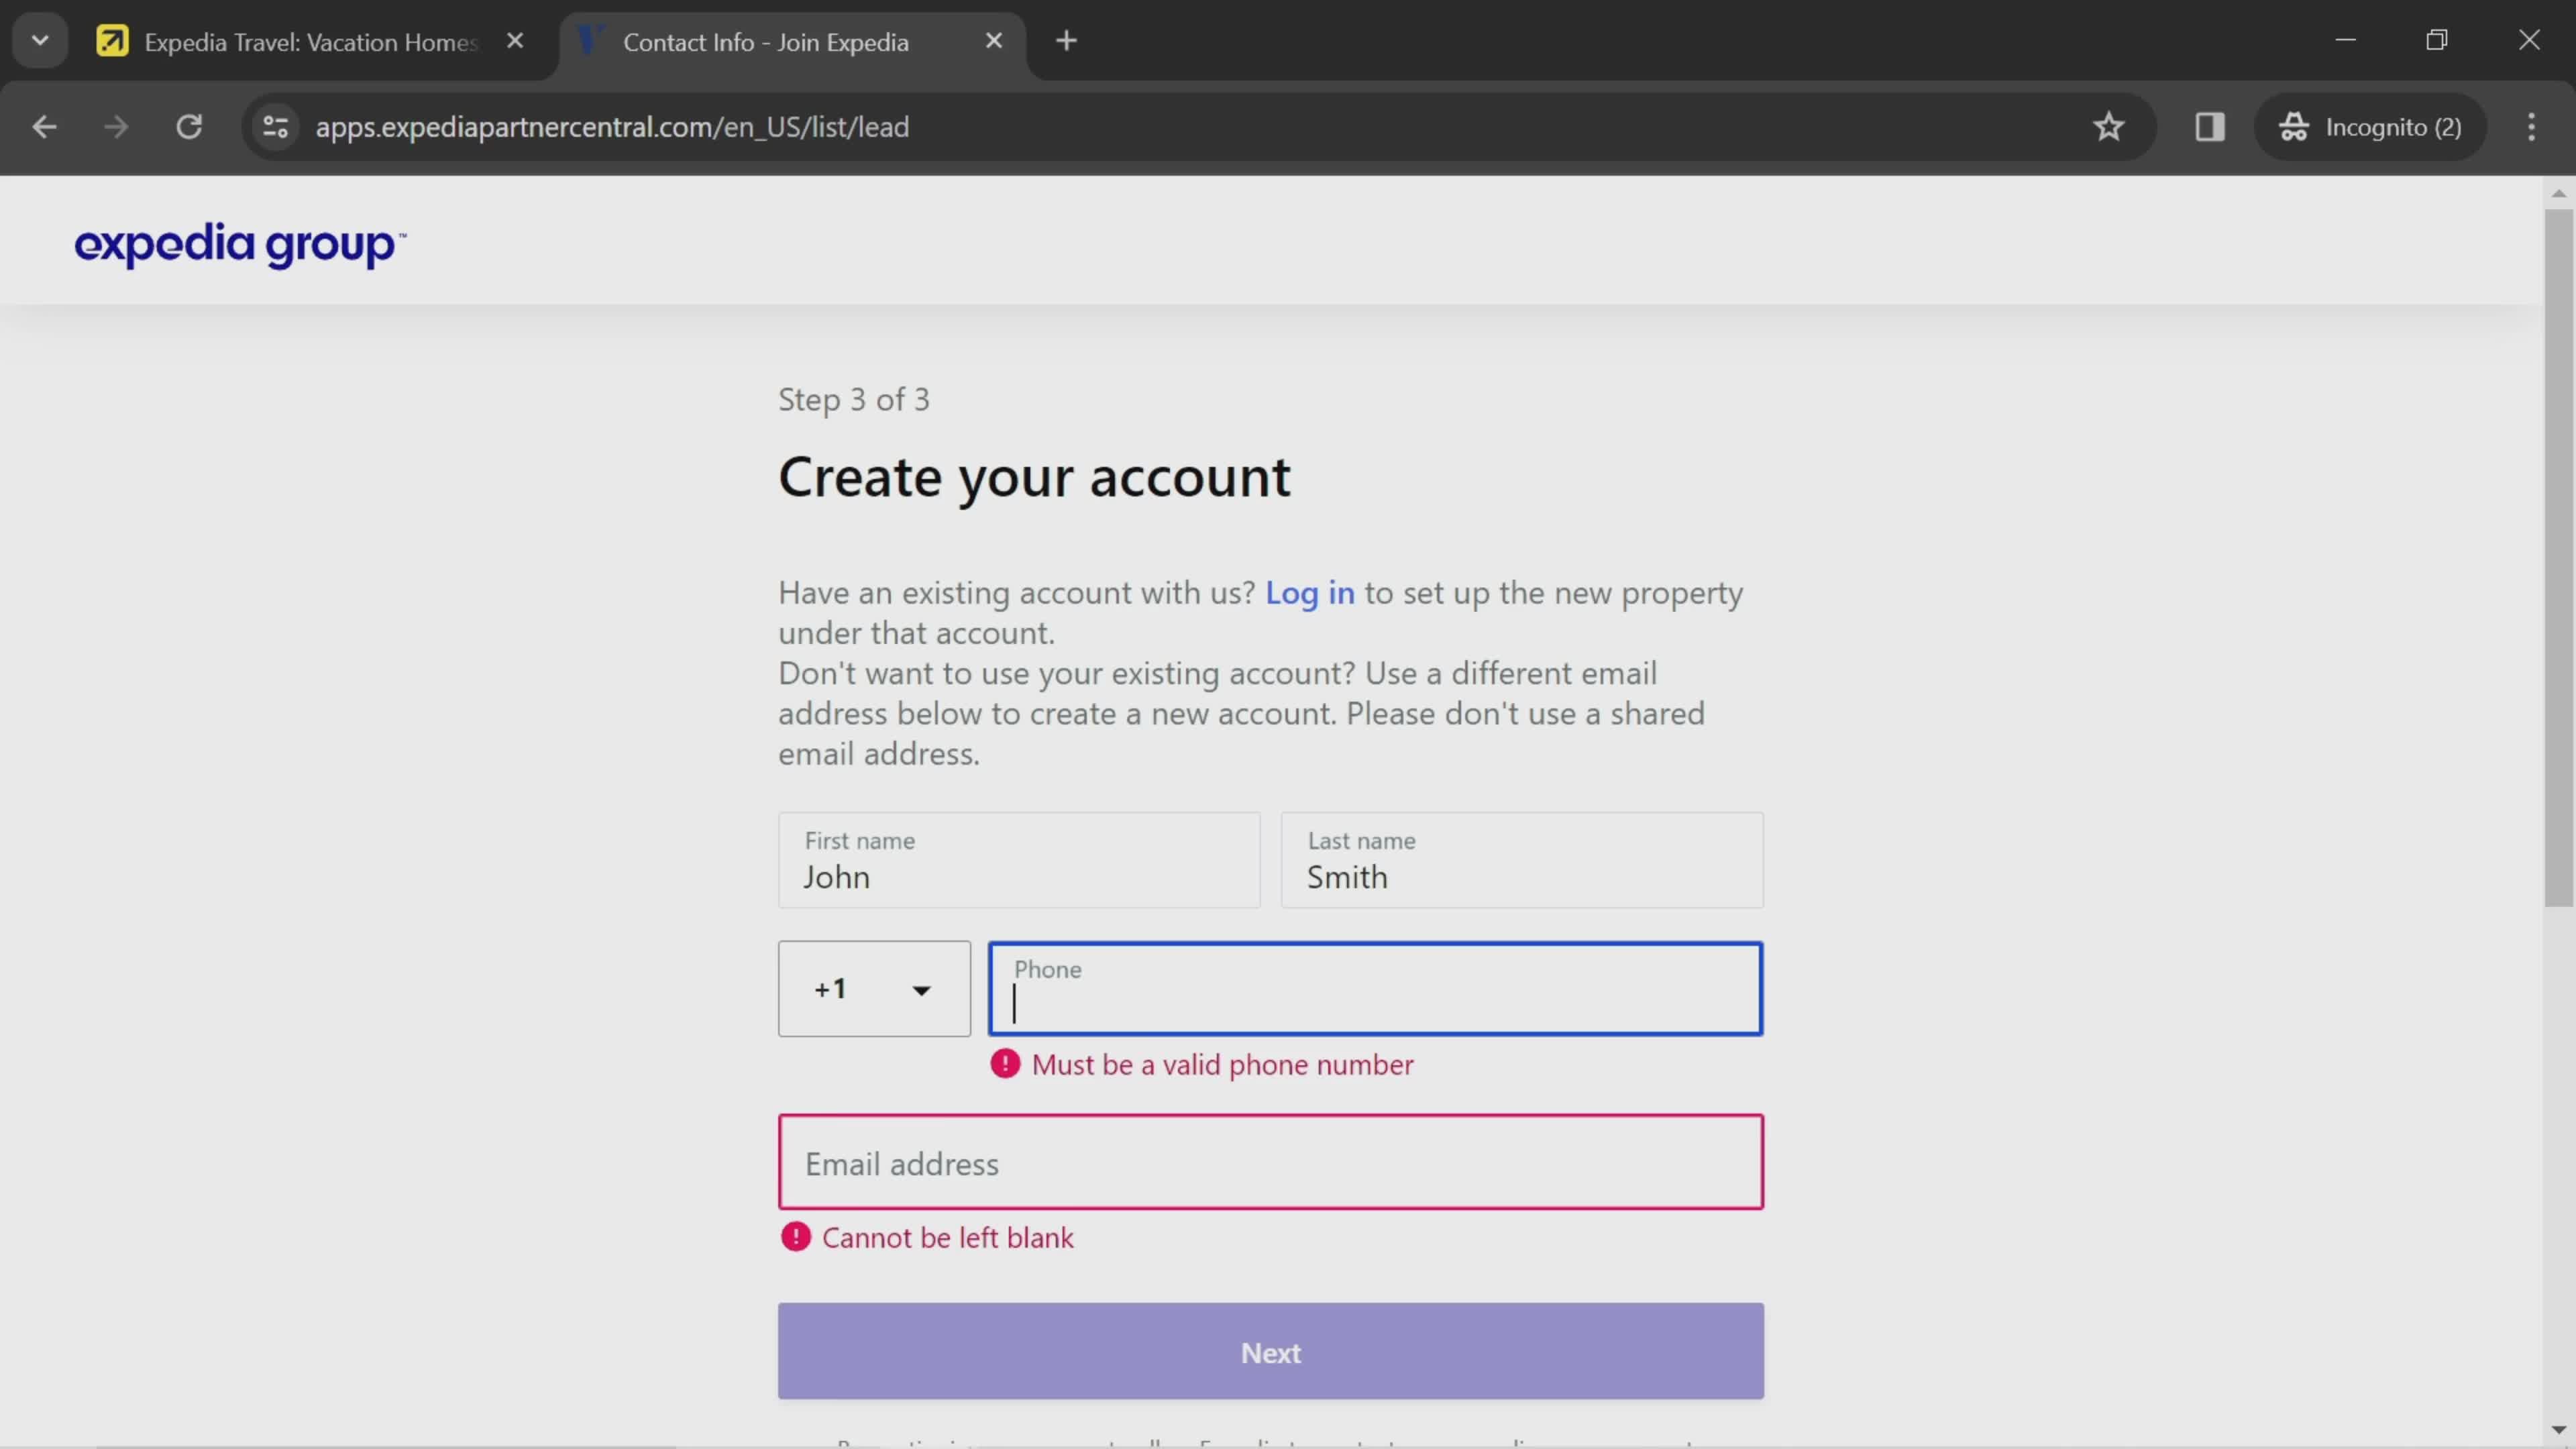
Task: Click the Expedia Group logo
Action: point(240,245)
